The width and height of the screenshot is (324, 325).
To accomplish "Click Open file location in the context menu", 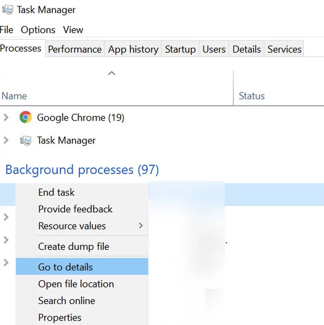I will point(76,284).
